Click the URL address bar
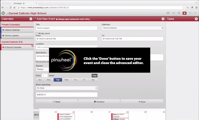 click(x=101, y=8)
